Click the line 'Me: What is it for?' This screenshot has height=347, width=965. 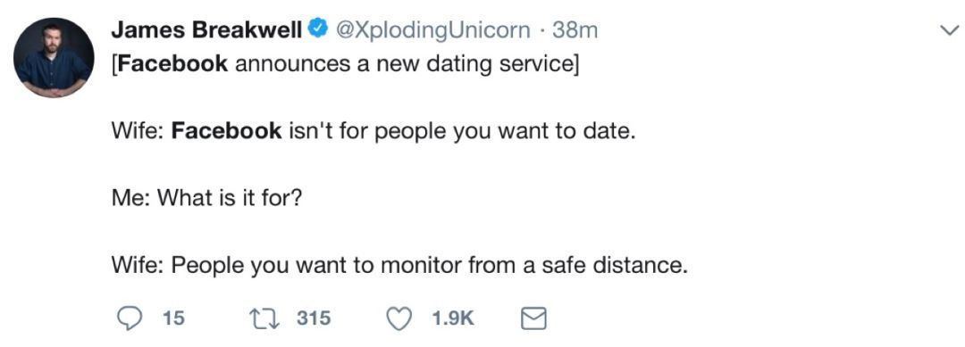click(206, 198)
